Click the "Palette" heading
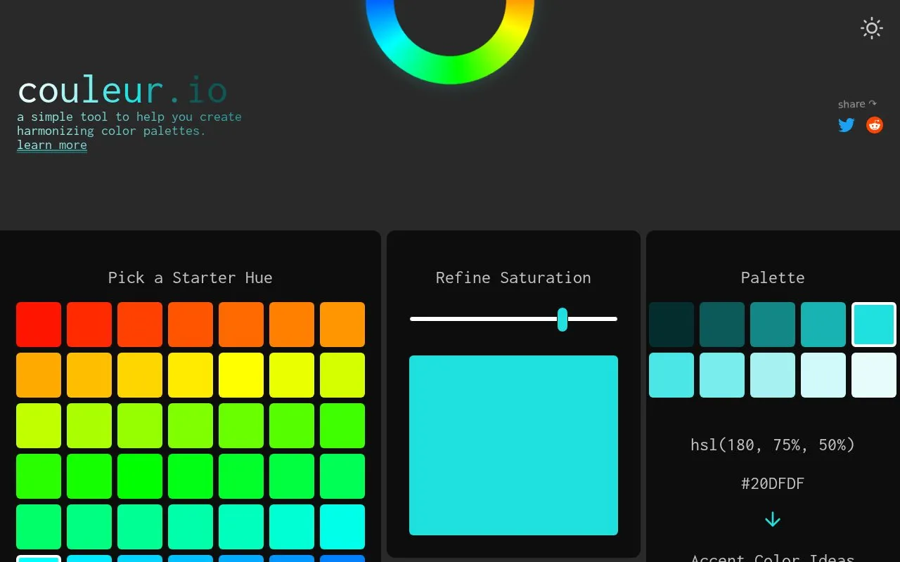 (773, 277)
